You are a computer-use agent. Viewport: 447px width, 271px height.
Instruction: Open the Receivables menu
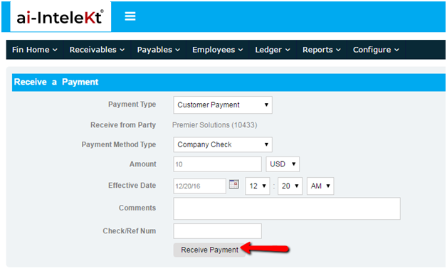point(97,50)
